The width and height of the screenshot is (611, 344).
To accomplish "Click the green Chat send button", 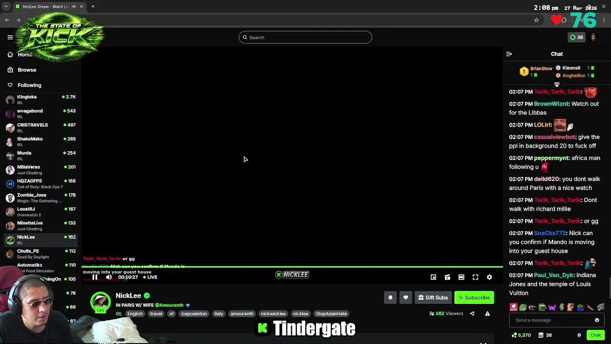I will click(595, 335).
